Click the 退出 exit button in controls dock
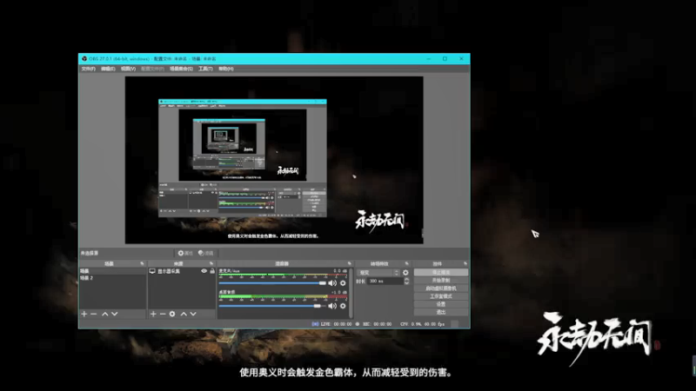This screenshot has height=391, width=696. tap(441, 312)
